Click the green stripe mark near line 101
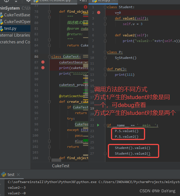The height and width of the screenshot is (196, 180). point(86,140)
